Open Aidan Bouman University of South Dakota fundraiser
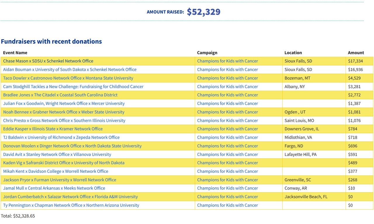 tap(70, 70)
